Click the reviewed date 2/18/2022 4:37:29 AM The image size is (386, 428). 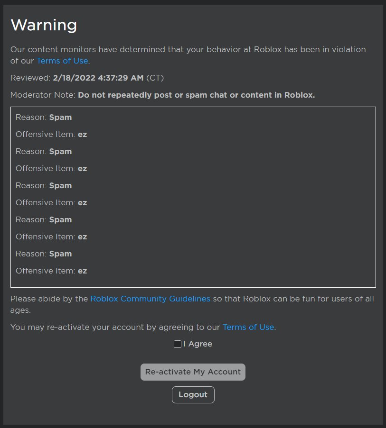[98, 78]
